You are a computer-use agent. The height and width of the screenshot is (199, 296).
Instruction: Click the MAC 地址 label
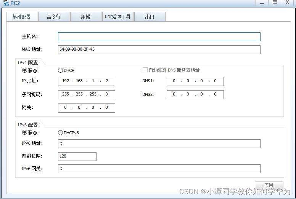click(32, 49)
